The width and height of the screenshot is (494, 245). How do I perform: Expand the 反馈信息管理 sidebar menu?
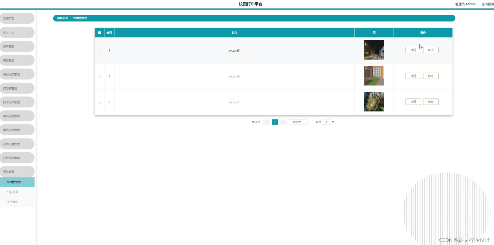pyautogui.click(x=17, y=144)
